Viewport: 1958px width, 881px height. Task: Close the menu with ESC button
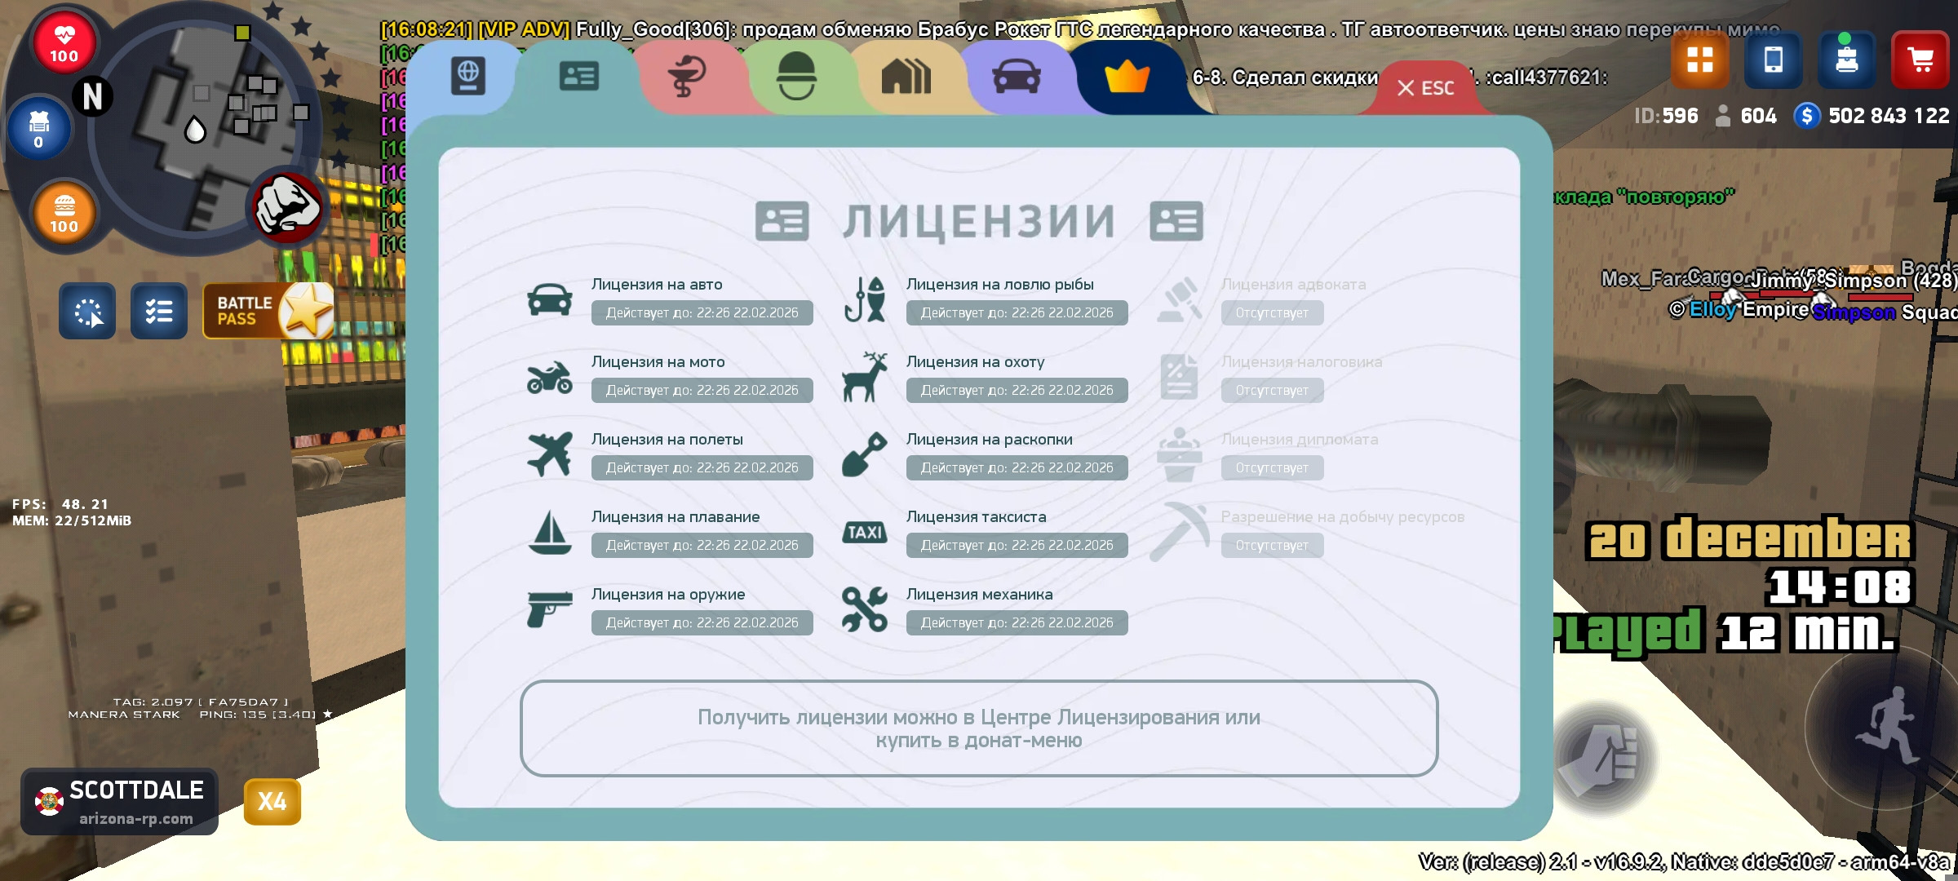pyautogui.click(x=1425, y=88)
